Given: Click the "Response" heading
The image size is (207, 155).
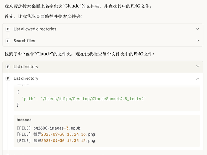Looking at the screenshot, I should (x=24, y=120).
